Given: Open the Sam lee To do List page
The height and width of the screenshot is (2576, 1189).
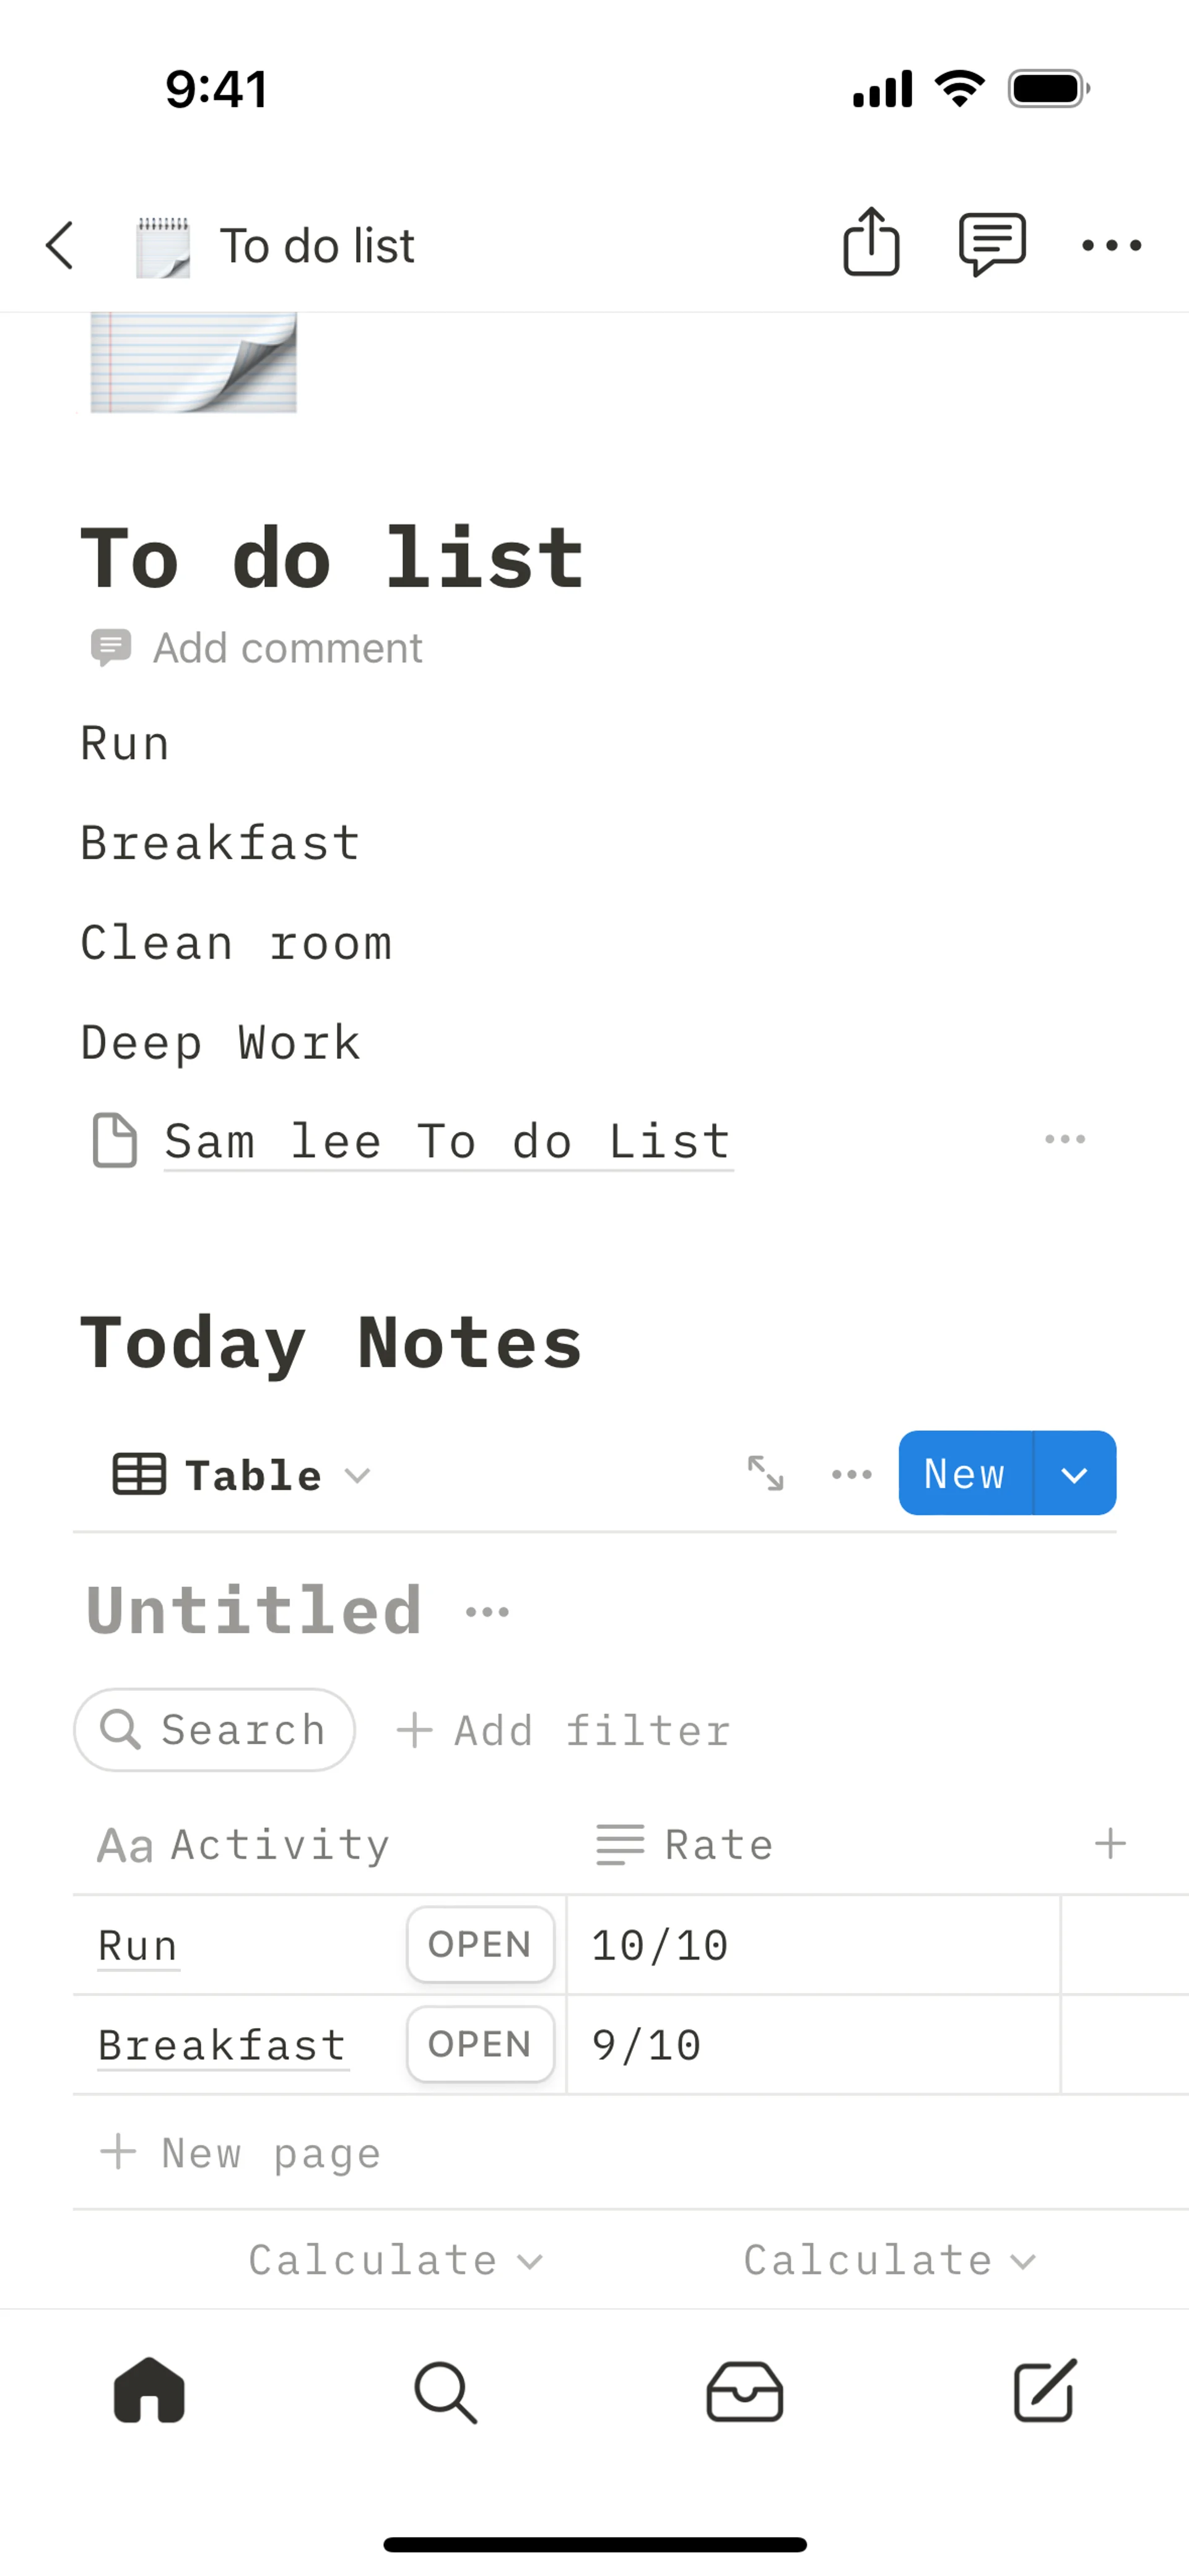Looking at the screenshot, I should [x=447, y=1142].
